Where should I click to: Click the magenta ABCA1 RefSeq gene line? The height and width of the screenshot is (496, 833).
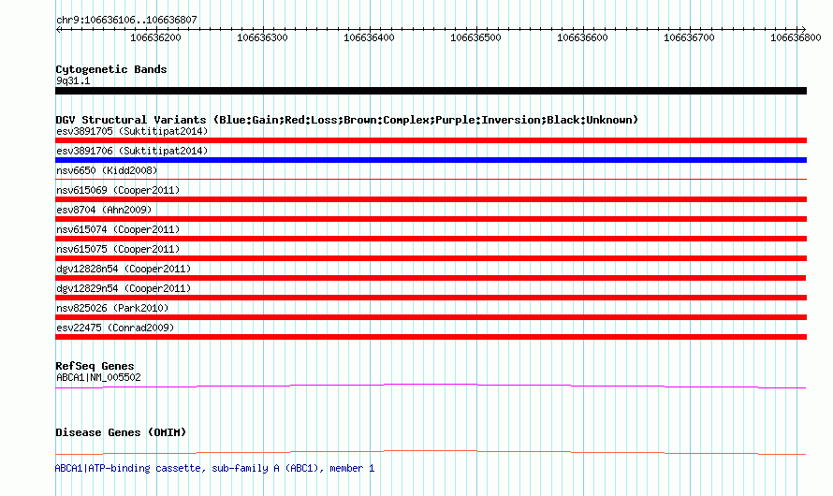pos(431,387)
